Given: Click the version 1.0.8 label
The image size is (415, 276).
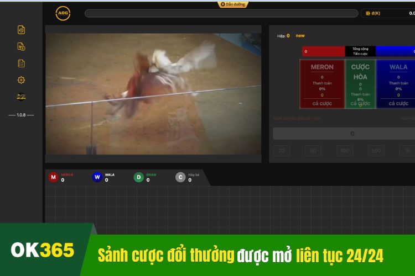Looking at the screenshot, I should (21, 115).
